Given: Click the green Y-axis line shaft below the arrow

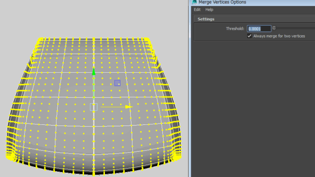Looking at the screenshot, I should (94, 88).
